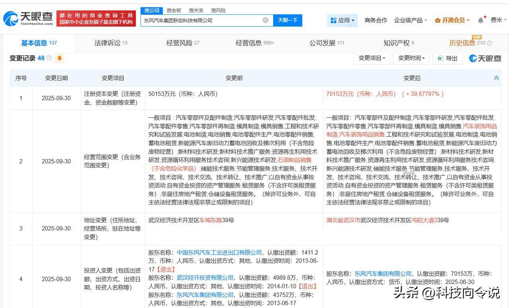Click the membership crown icon
This screenshot has width=509, height=308.
click(438, 20)
